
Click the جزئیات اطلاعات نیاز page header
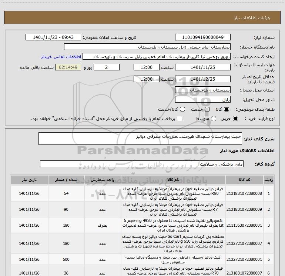(252, 18)
